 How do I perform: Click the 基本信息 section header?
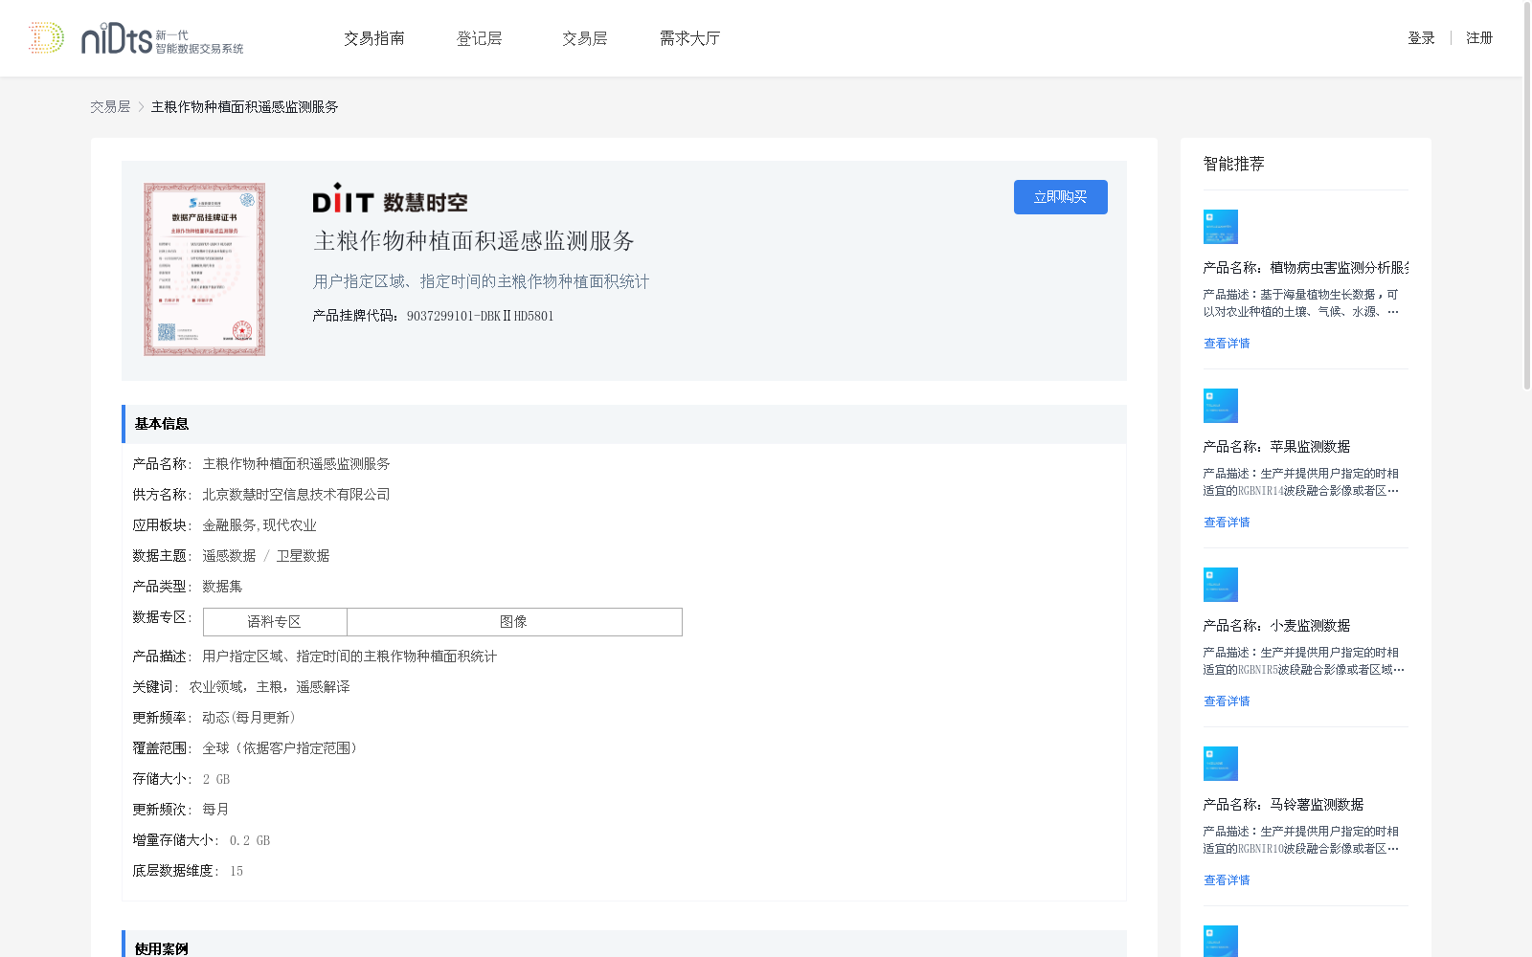[x=624, y=424]
